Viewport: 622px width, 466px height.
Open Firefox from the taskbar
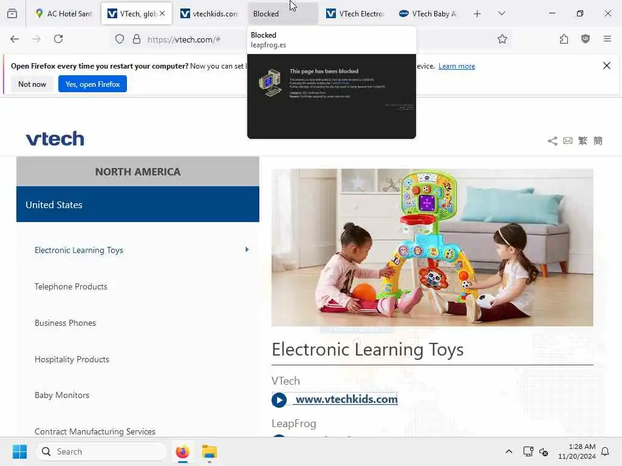coord(182,451)
